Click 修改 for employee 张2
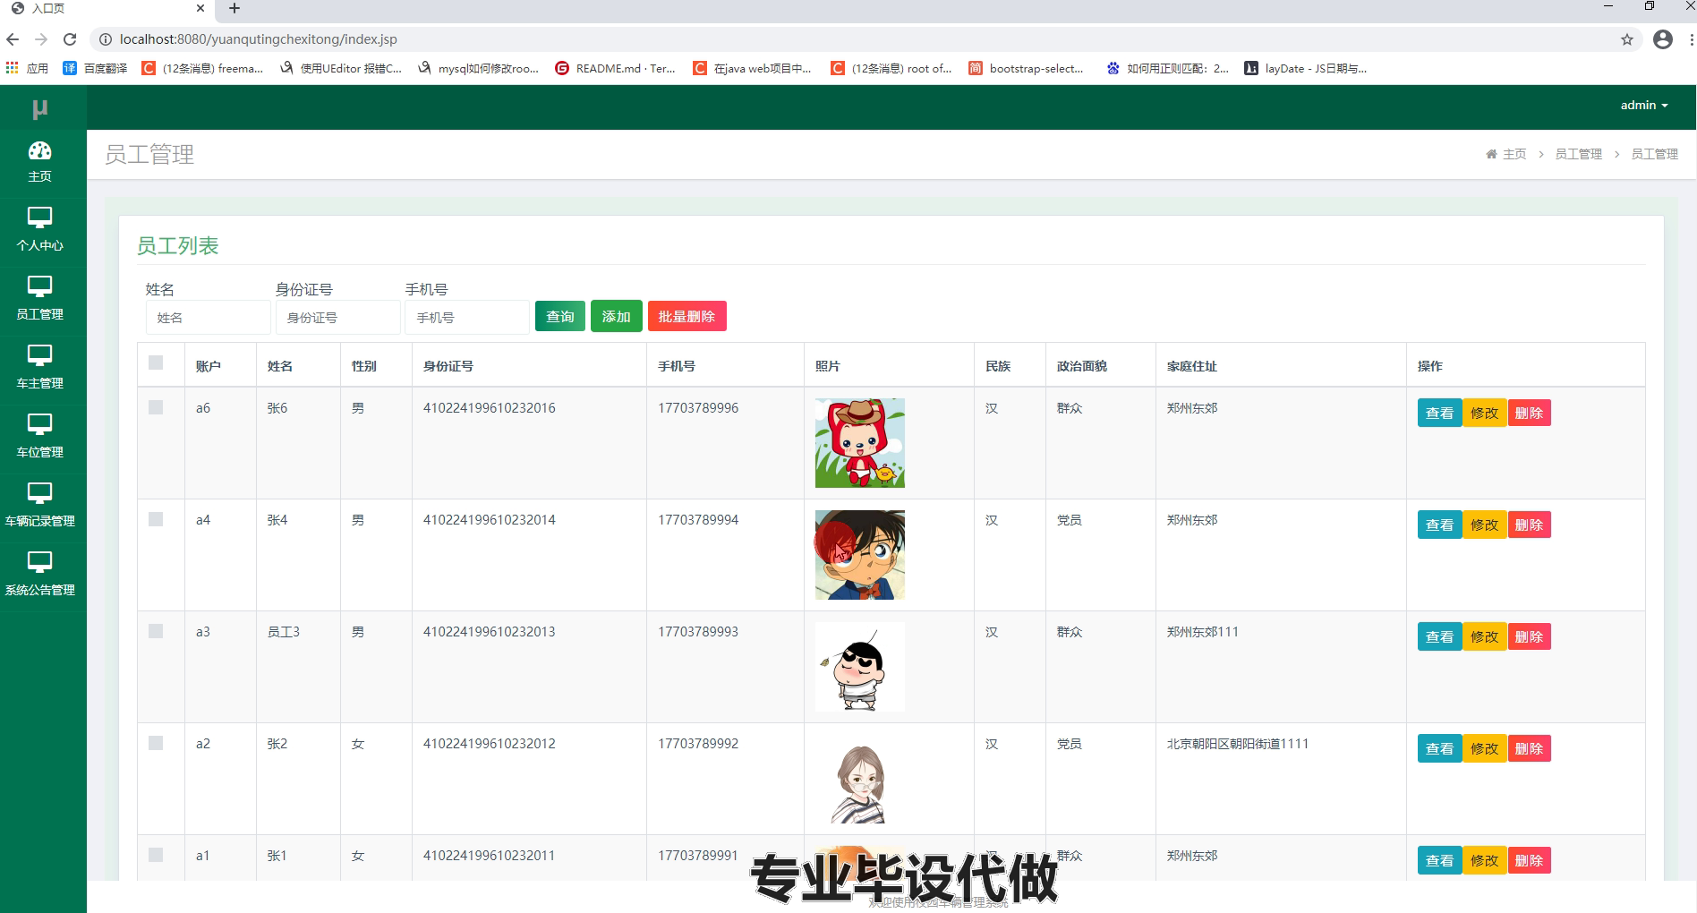This screenshot has width=1697, height=913. pyautogui.click(x=1485, y=748)
